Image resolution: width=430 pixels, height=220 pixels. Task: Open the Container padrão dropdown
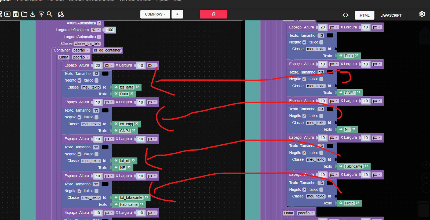tap(81, 50)
